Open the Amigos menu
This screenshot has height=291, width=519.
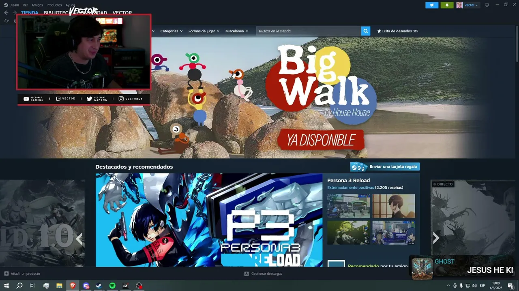[37, 5]
